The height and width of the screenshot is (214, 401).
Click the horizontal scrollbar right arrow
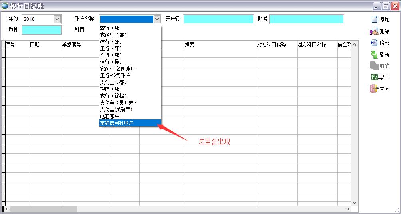tap(348, 209)
